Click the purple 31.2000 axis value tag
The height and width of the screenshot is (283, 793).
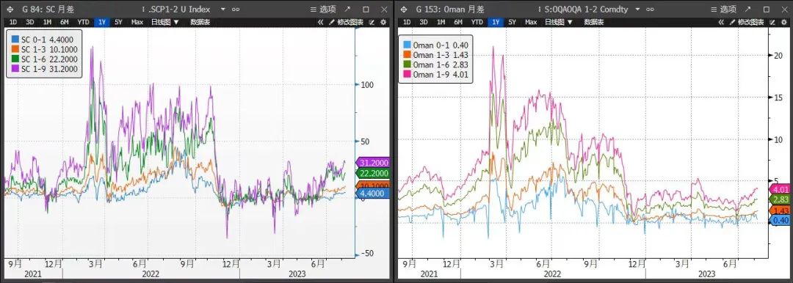pyautogui.click(x=373, y=162)
